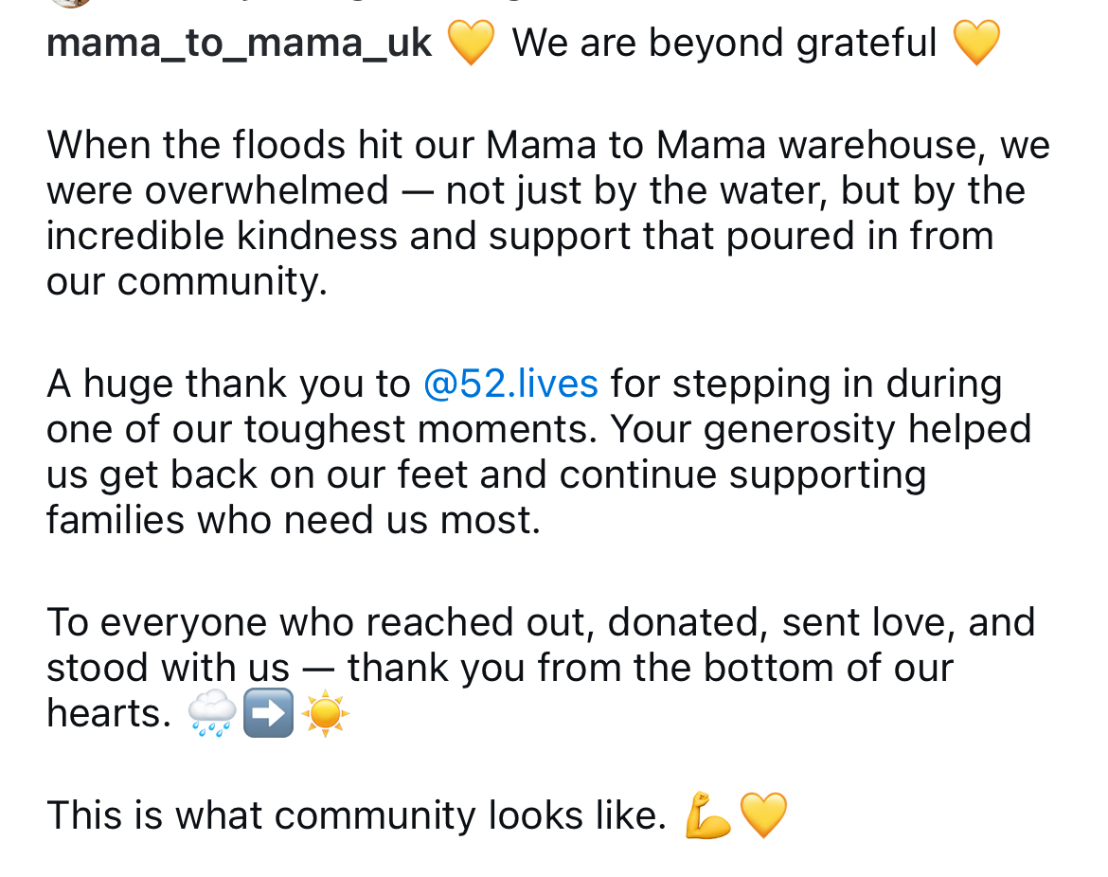Click the yellow heart after the username
Viewport: 1108px width, 877px height.
pyautogui.click(x=472, y=44)
